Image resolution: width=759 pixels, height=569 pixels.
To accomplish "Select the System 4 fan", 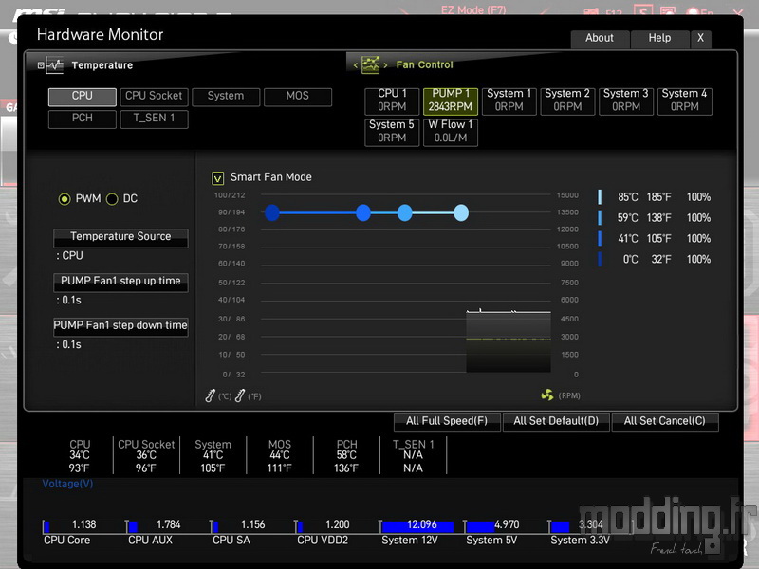I will coord(684,101).
